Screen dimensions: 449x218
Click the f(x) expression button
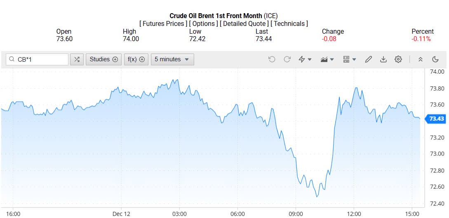[136, 59]
